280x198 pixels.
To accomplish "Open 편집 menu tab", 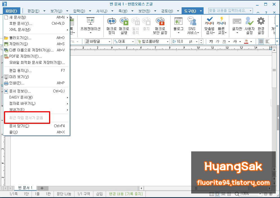I will click(x=33, y=11).
